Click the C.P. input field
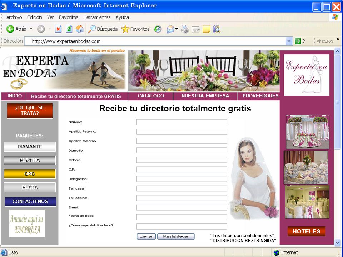The width and height of the screenshot is (343, 257). point(182,169)
